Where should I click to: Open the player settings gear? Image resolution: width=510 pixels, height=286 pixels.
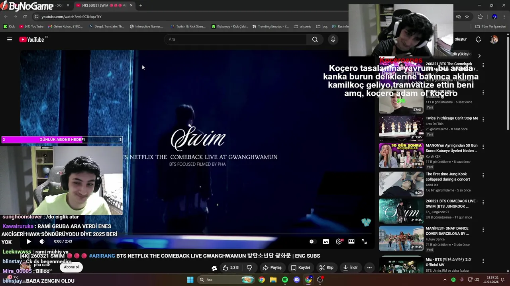(339, 242)
